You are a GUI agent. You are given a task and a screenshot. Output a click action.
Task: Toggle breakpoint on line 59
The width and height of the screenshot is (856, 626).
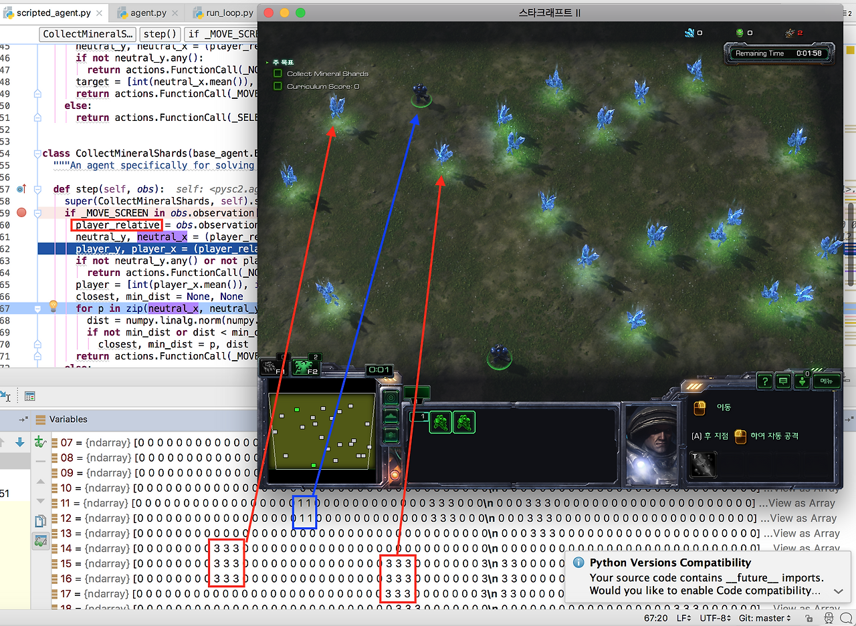21,213
